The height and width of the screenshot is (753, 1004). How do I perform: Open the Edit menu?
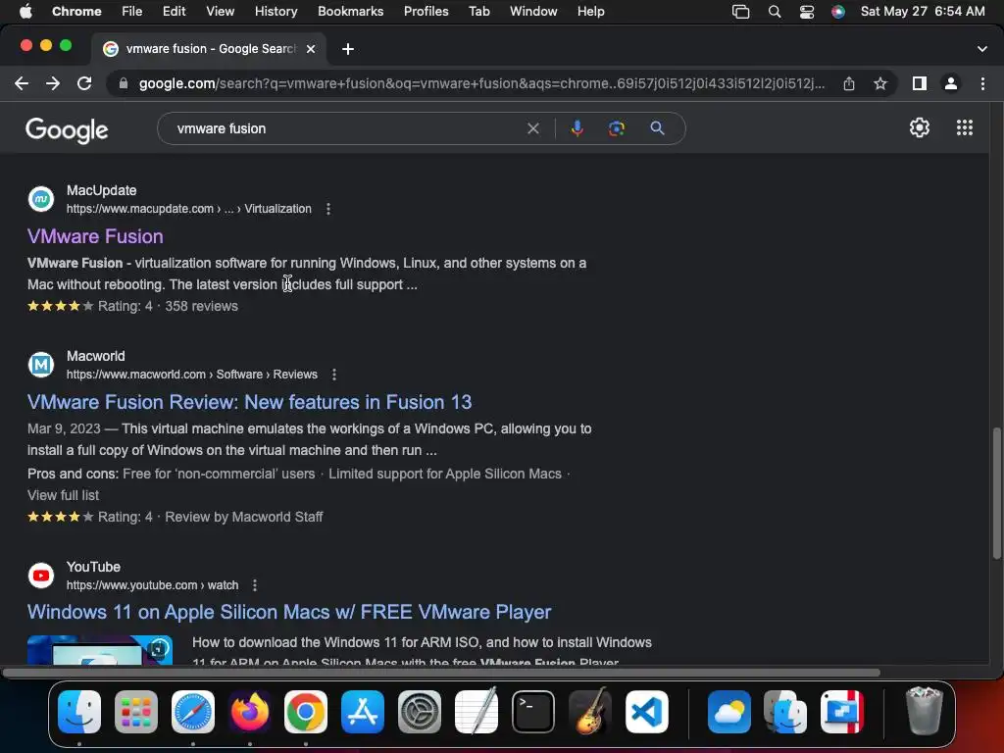(175, 12)
